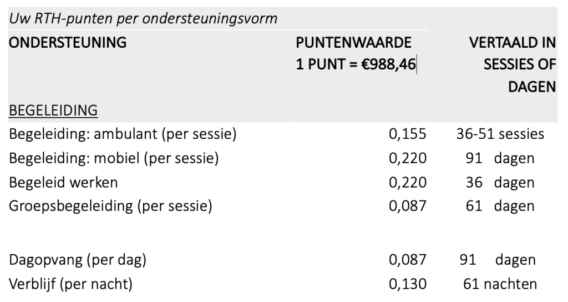568x302 pixels.
Task: Click the '36 dagen' cell
Action: (x=500, y=182)
